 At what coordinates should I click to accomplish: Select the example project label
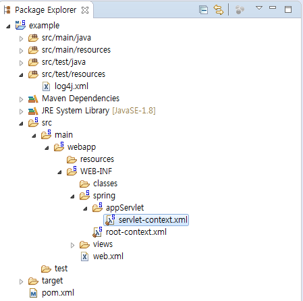44,26
